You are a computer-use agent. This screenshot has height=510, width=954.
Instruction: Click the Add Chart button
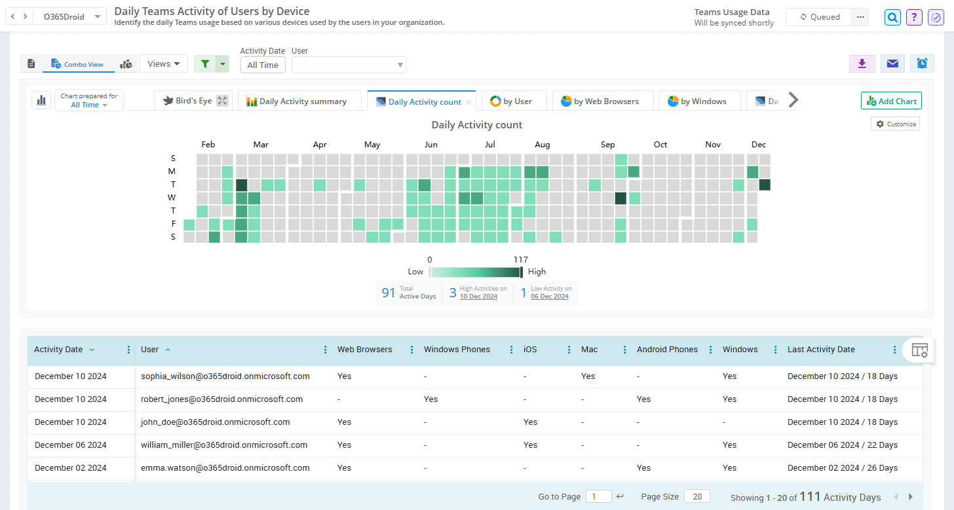891,100
